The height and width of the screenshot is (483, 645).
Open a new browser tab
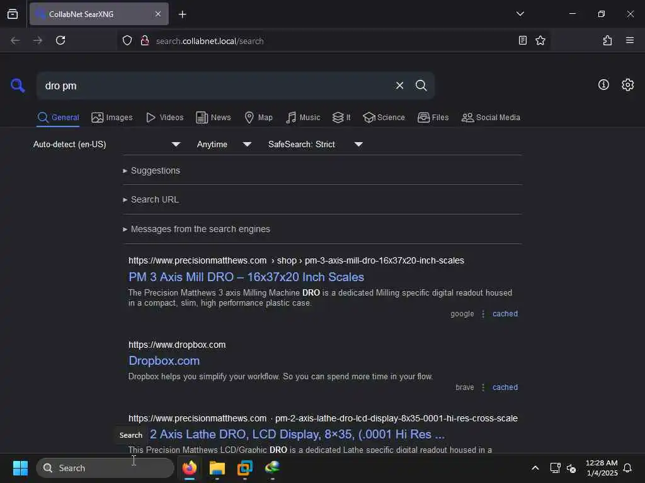(182, 14)
